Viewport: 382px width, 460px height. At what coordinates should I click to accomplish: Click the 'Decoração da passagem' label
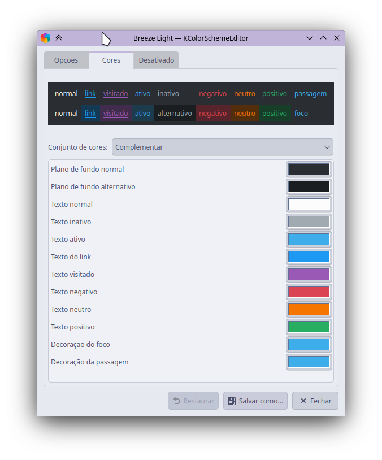pyautogui.click(x=90, y=362)
